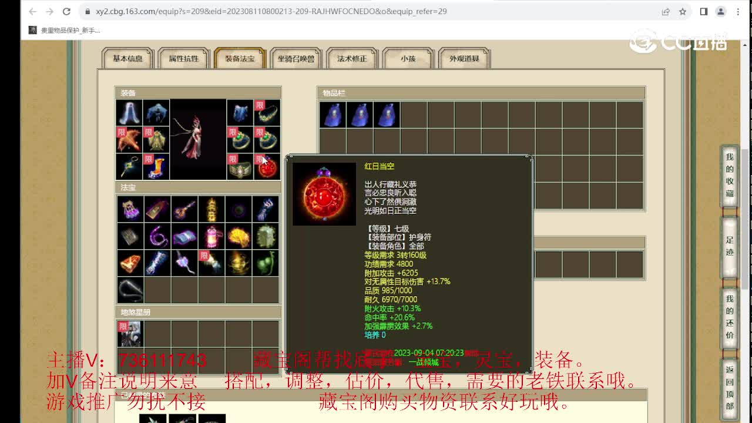The image size is (752, 423).
Task: Click the 我的还价 side button
Action: click(730, 318)
